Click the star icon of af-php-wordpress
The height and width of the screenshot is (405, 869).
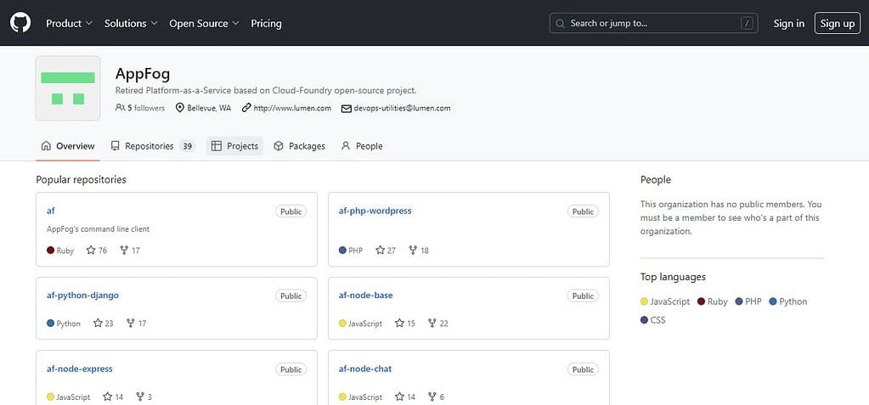point(381,250)
